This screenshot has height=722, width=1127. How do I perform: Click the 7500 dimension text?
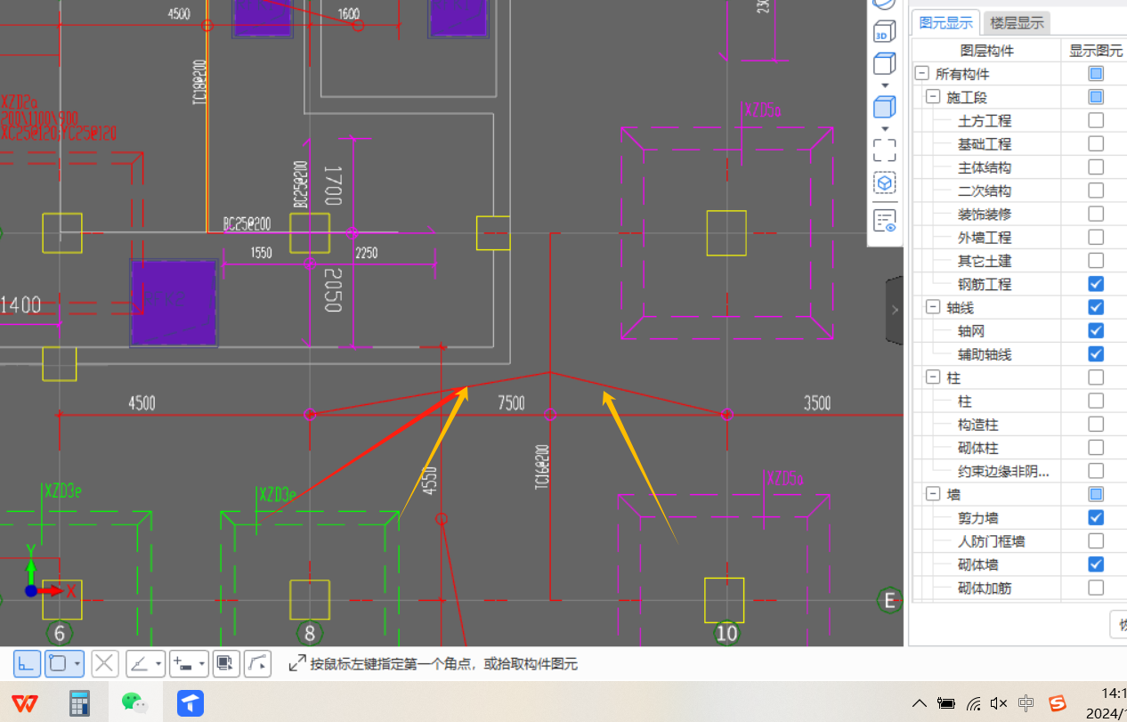[511, 403]
